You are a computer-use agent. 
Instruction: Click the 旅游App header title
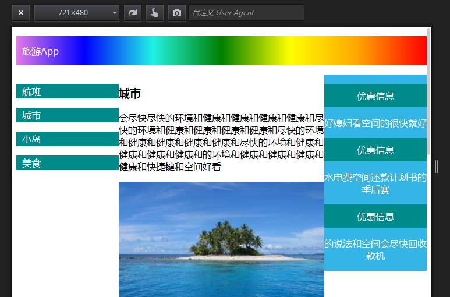point(40,51)
